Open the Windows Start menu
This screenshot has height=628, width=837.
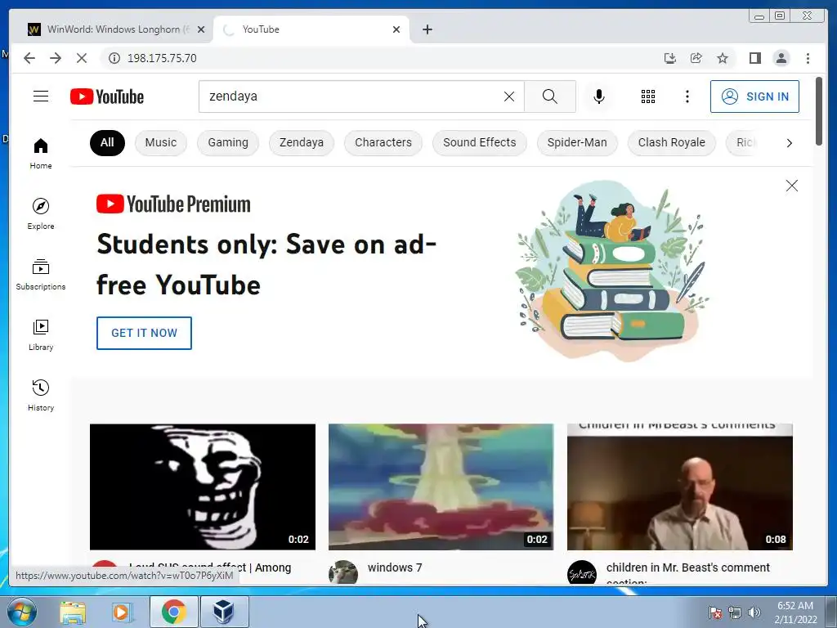[21, 612]
